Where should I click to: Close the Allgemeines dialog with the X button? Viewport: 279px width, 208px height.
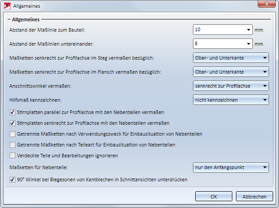(x=266, y=4)
